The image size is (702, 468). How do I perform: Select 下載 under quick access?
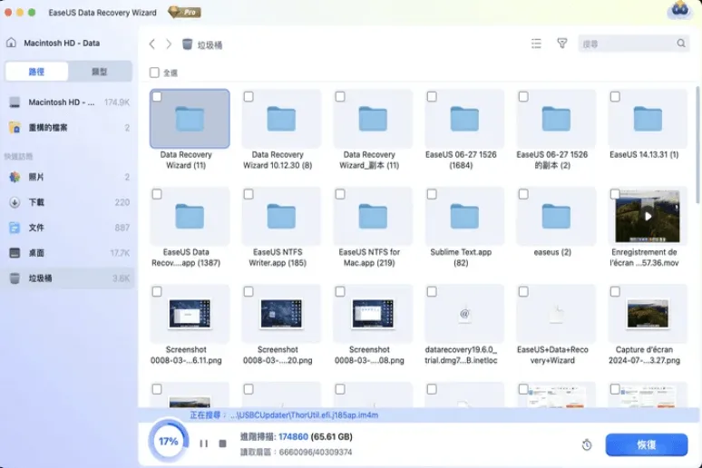tap(36, 202)
